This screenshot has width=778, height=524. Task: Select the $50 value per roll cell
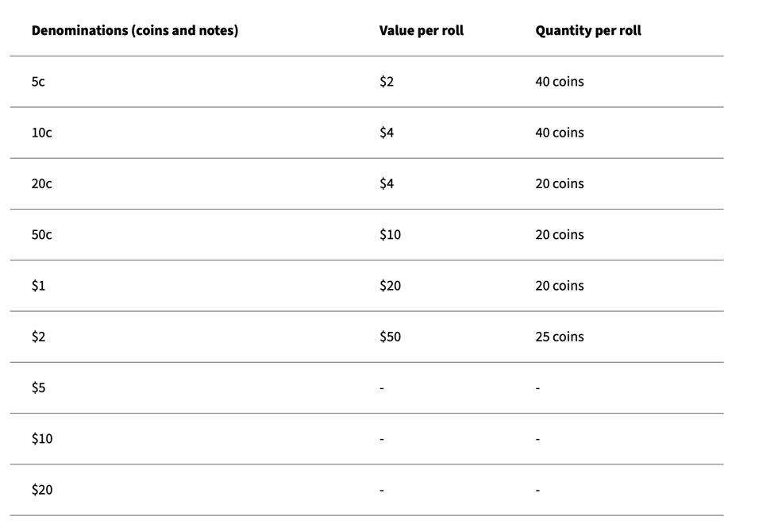pos(390,337)
